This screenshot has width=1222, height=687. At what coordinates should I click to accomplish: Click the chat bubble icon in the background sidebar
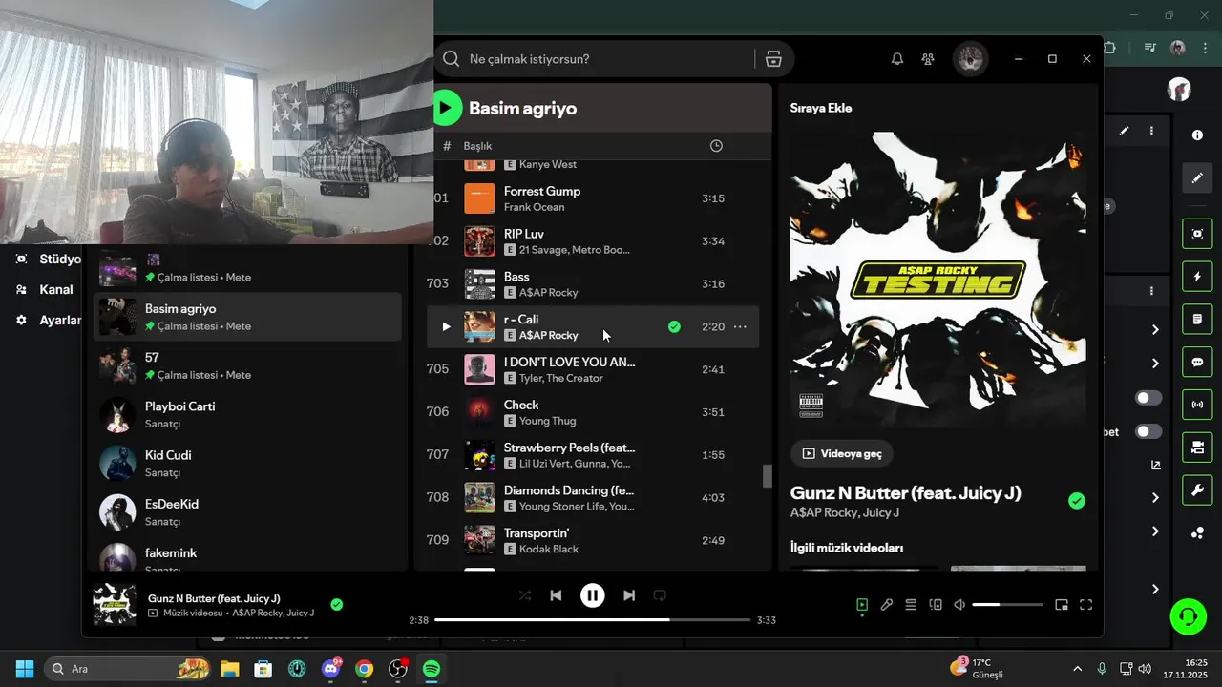pos(1197,363)
